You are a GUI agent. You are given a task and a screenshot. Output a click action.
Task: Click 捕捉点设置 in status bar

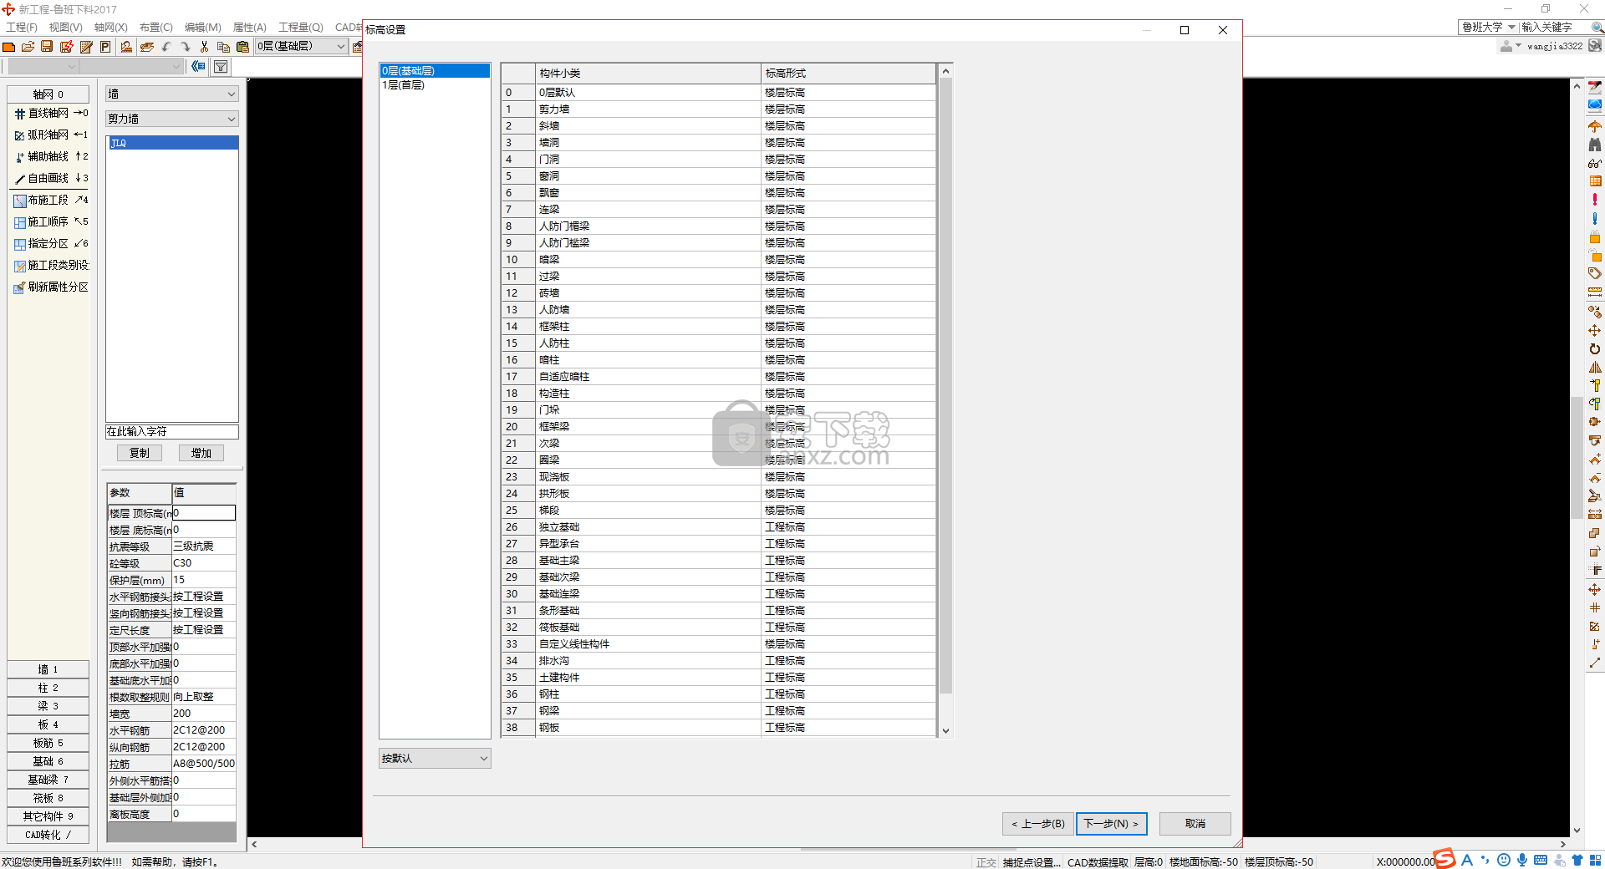[x=1032, y=862]
